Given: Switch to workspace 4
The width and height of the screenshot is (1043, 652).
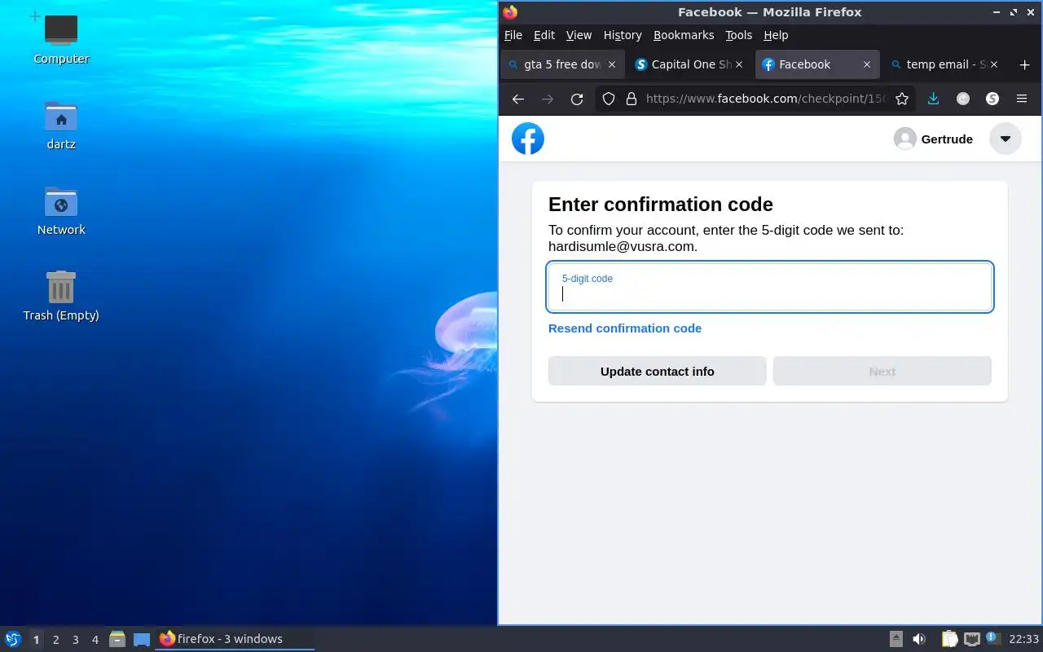Looking at the screenshot, I should [x=95, y=640].
